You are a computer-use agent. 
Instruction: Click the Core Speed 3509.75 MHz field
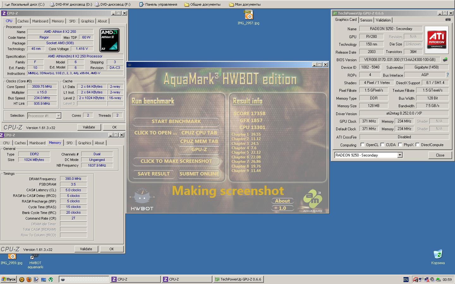[x=42, y=87]
